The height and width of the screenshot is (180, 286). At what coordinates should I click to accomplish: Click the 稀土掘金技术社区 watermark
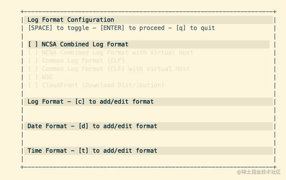click(259, 172)
